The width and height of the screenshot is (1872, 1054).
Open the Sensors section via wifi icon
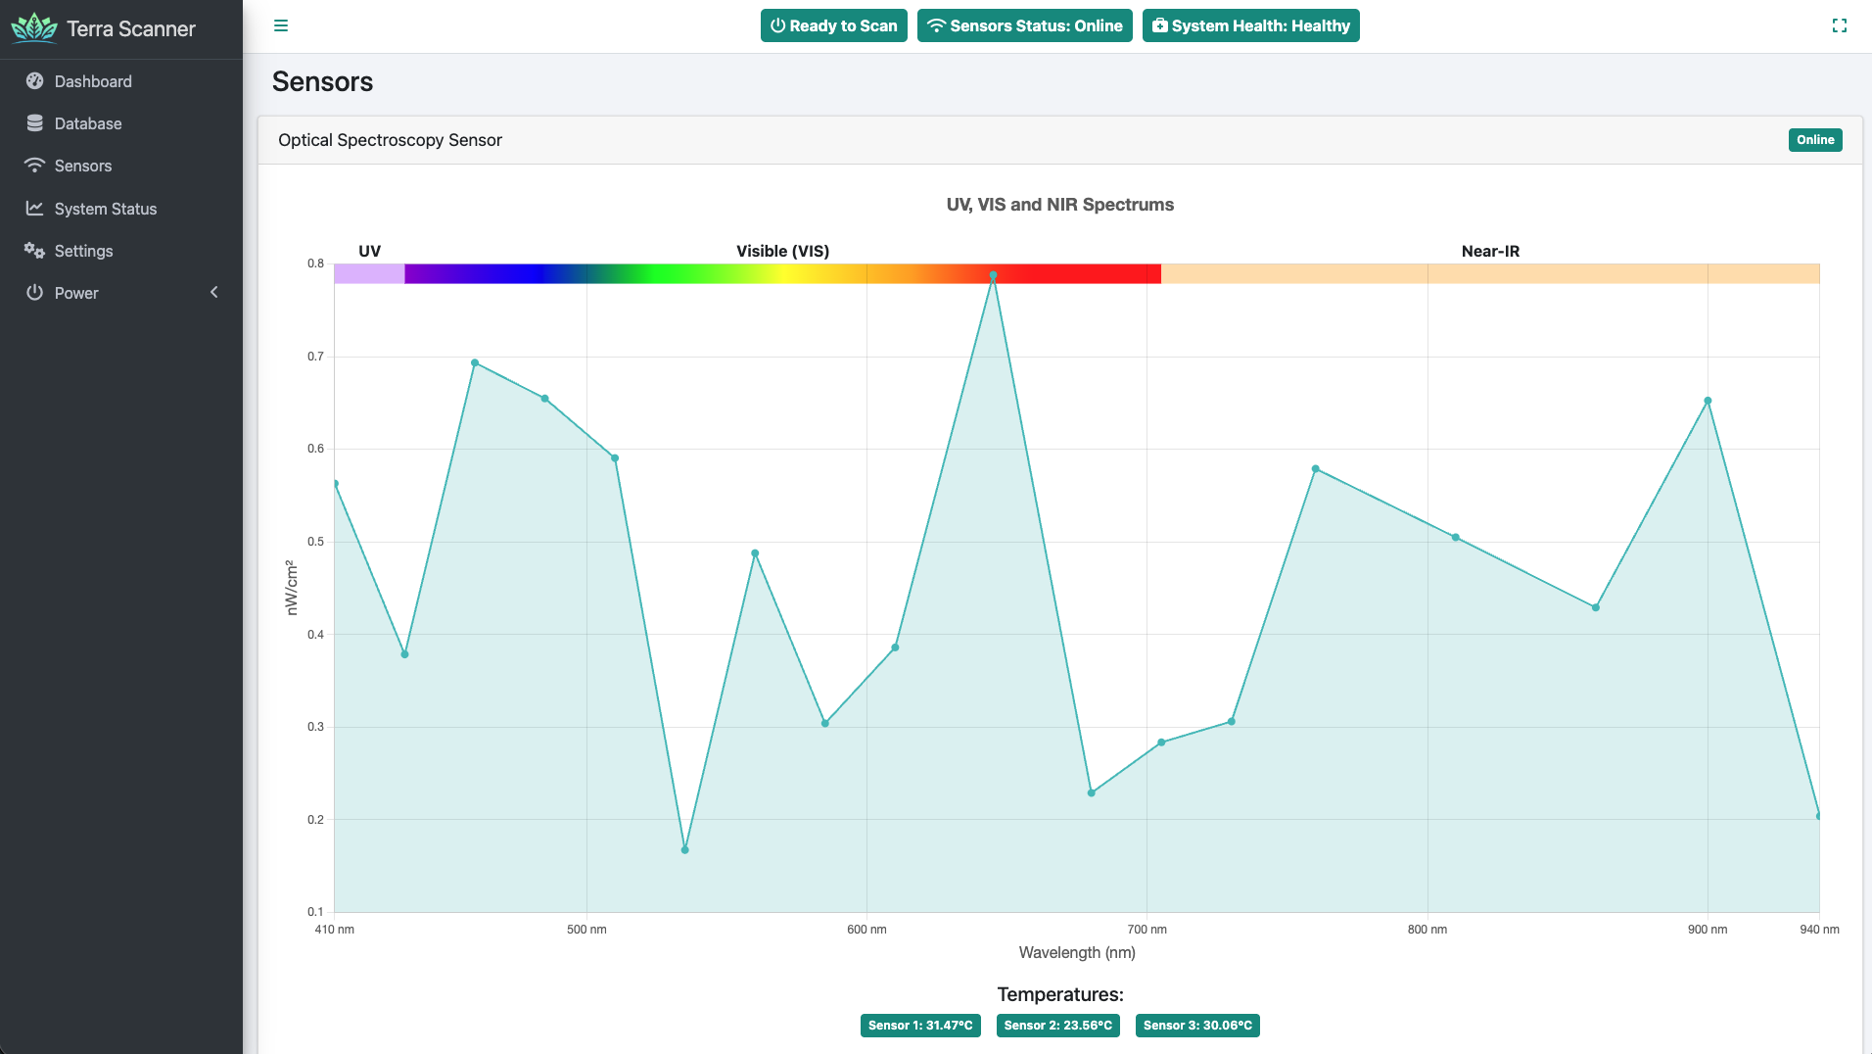tap(35, 165)
